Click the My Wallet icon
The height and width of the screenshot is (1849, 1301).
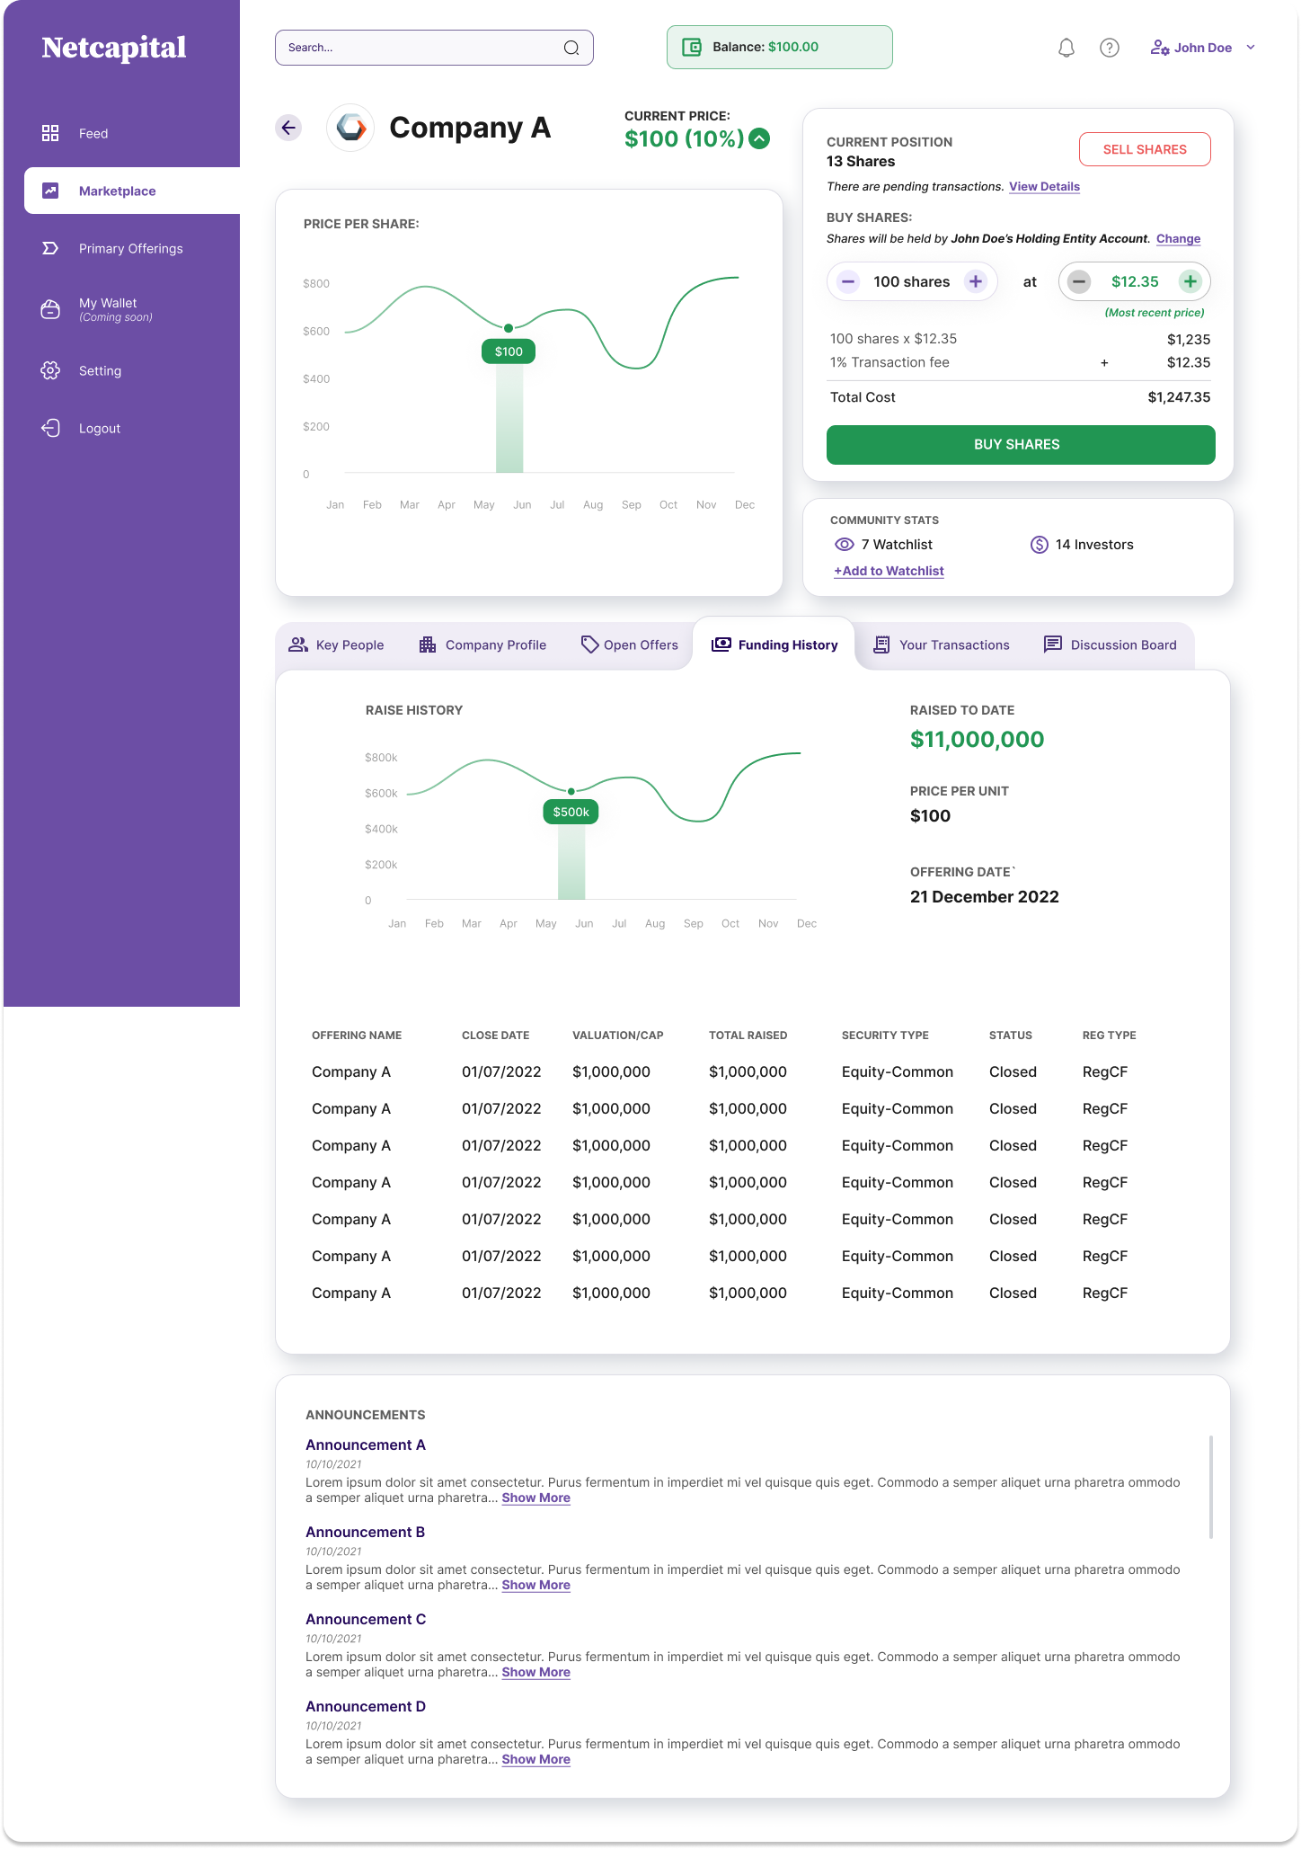click(50, 309)
